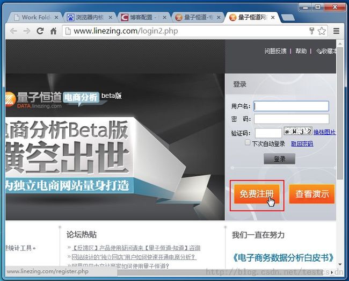Viewport: 349px width, 281px height.
Task: Open the 【反馈区】 forum post link
Action: click(136, 248)
